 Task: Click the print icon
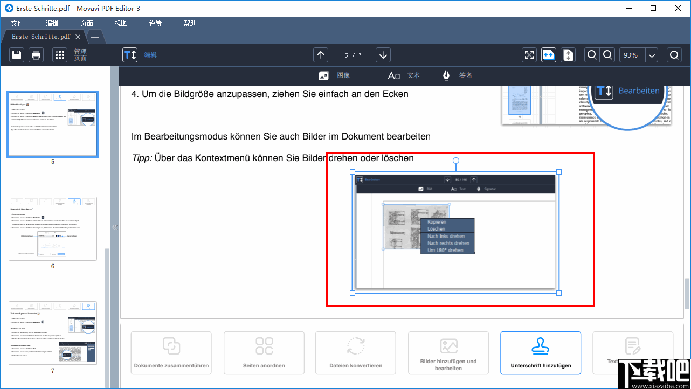[x=36, y=54]
